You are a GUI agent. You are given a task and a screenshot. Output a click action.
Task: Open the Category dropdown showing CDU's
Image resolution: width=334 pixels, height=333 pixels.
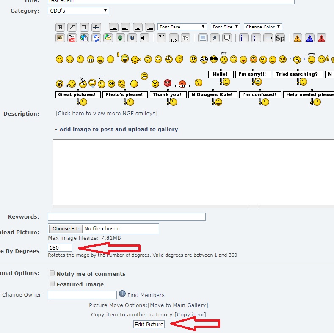(x=78, y=11)
